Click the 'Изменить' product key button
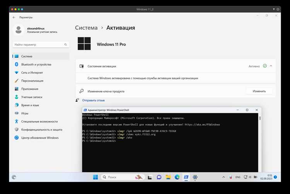This screenshot has height=194, width=290. 259,91
